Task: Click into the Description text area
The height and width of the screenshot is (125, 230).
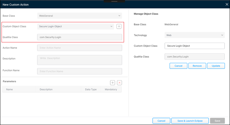Action: pyautogui.click(x=79, y=60)
